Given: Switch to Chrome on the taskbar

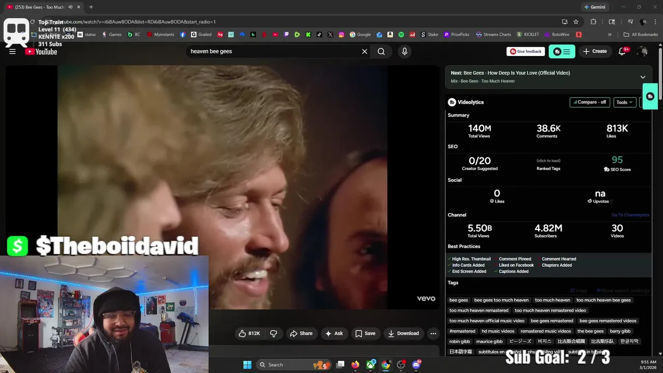Looking at the screenshot, I should pos(386,365).
